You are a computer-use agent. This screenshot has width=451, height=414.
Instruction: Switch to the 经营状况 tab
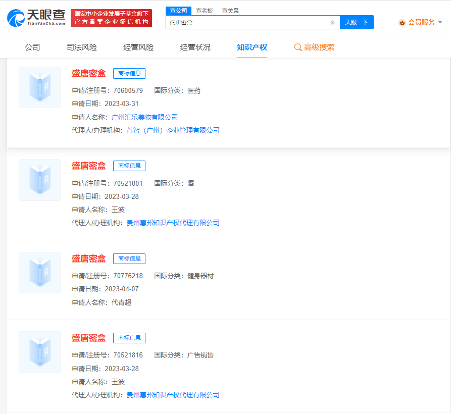pos(195,47)
